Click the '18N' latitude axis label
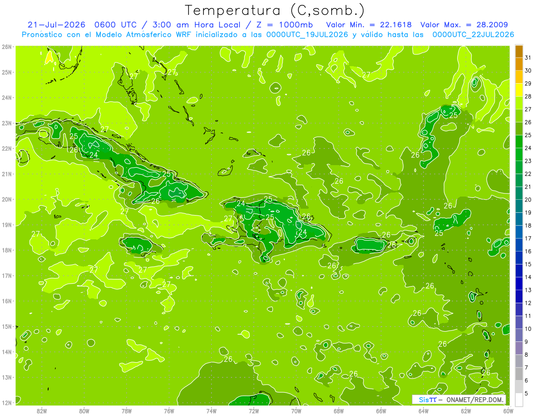Image resolution: width=540 pixels, height=417 pixels. coord(6,250)
